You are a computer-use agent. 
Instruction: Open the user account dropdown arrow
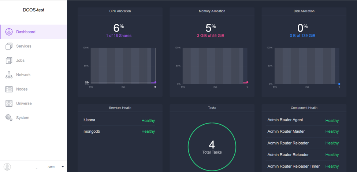point(63,167)
